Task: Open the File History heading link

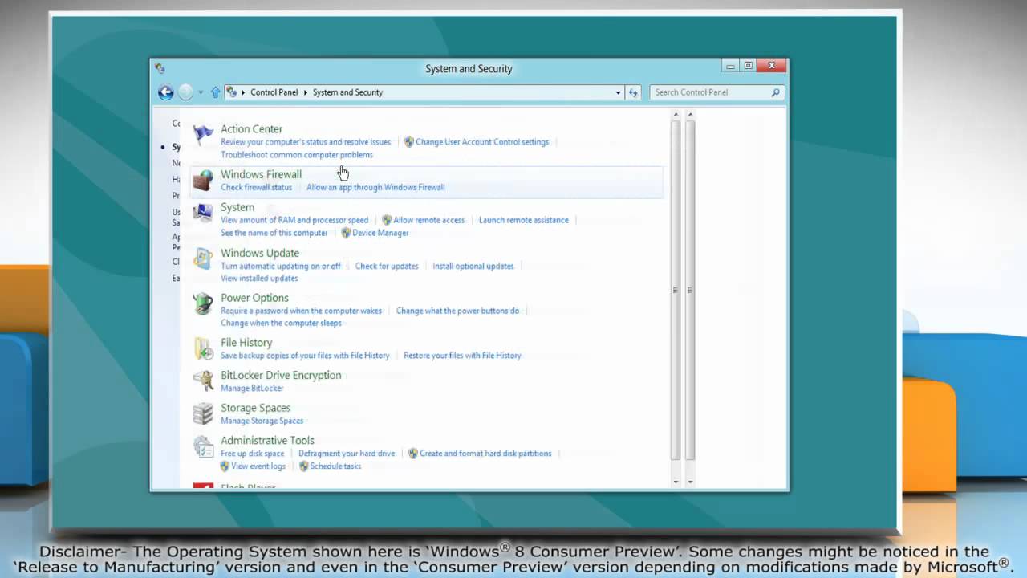Action: click(246, 343)
